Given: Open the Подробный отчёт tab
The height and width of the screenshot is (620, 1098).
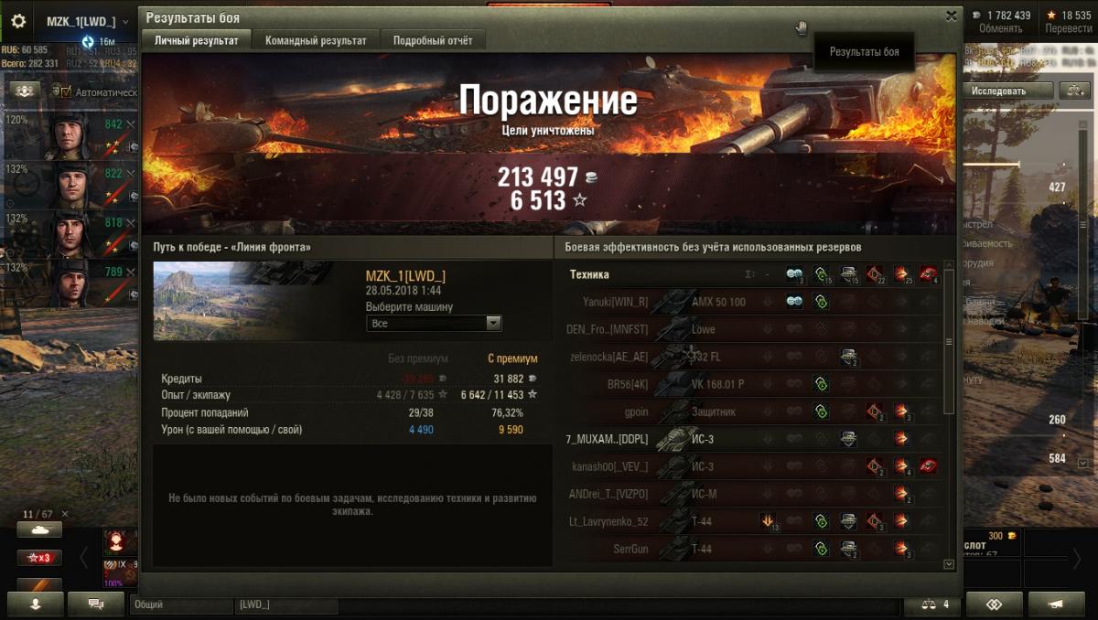Looking at the screenshot, I should [x=433, y=40].
